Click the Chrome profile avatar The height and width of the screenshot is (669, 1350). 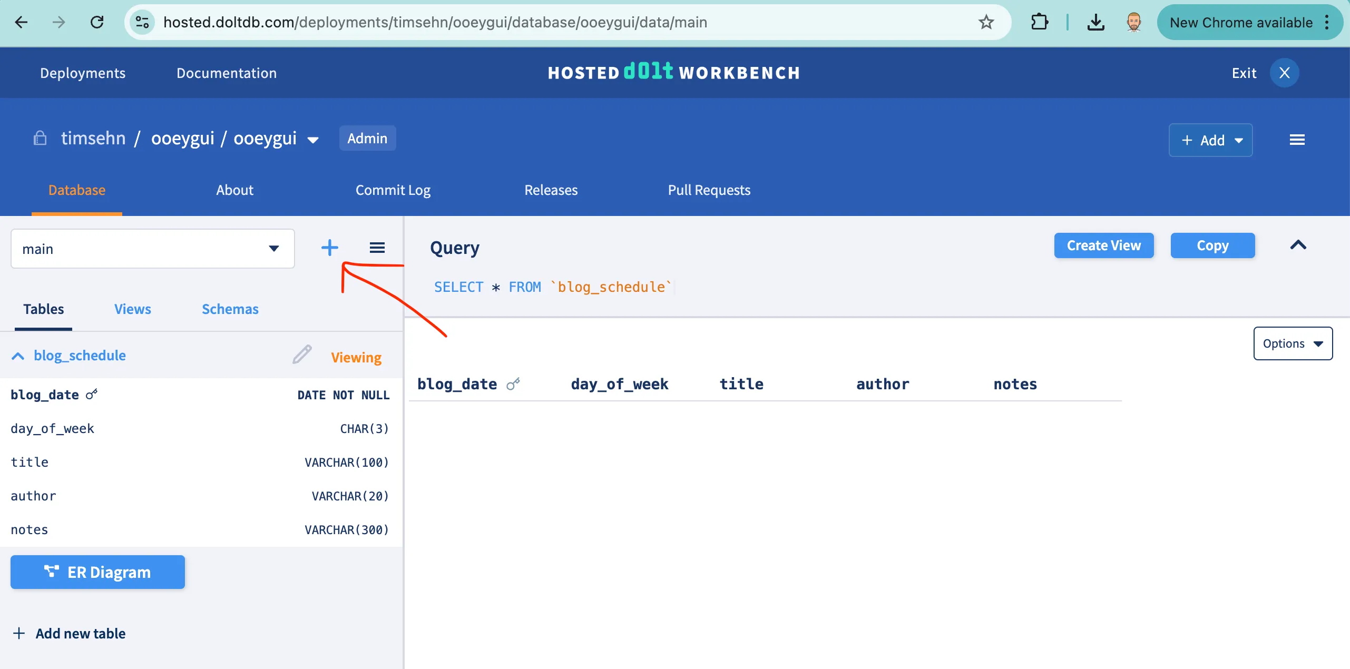pyautogui.click(x=1133, y=22)
